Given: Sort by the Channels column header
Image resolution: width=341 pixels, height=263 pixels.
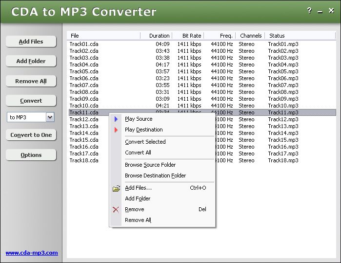Looking at the screenshot, I should point(250,36).
